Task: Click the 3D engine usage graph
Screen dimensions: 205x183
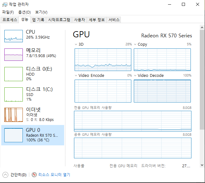Action: pos(103,60)
